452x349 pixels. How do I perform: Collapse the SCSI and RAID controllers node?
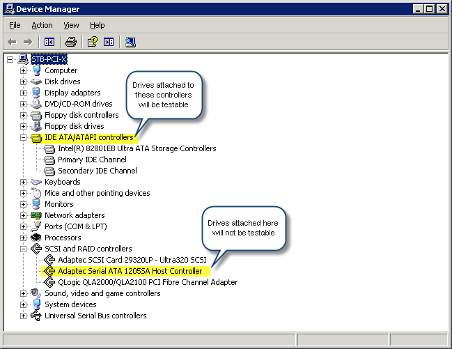click(23, 249)
